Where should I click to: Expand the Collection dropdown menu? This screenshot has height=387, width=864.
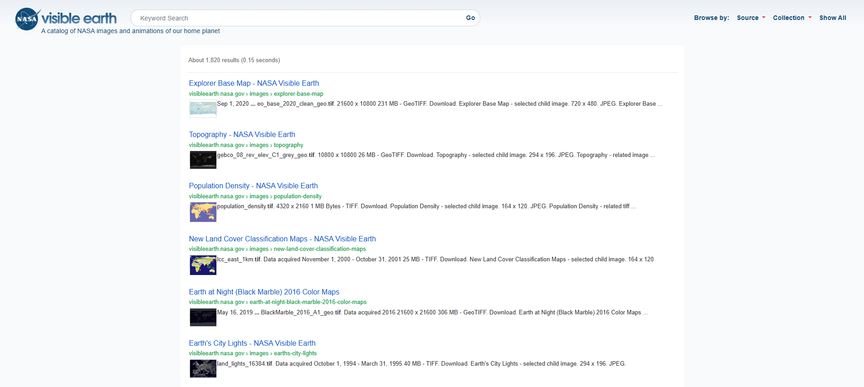coord(792,18)
